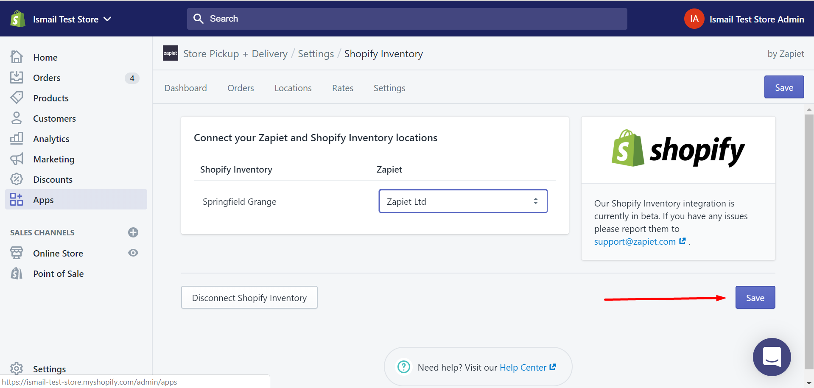The image size is (814, 388).
Task: Open Discounts percent badge icon
Action: [17, 179]
